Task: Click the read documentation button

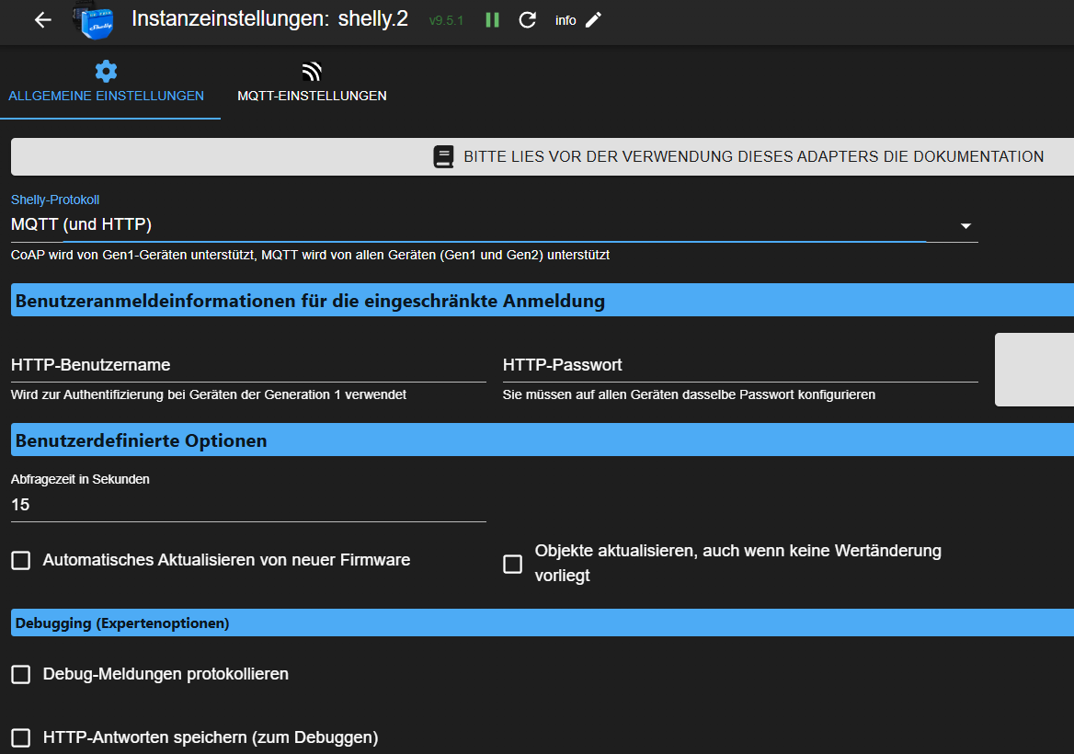Action: [736, 156]
